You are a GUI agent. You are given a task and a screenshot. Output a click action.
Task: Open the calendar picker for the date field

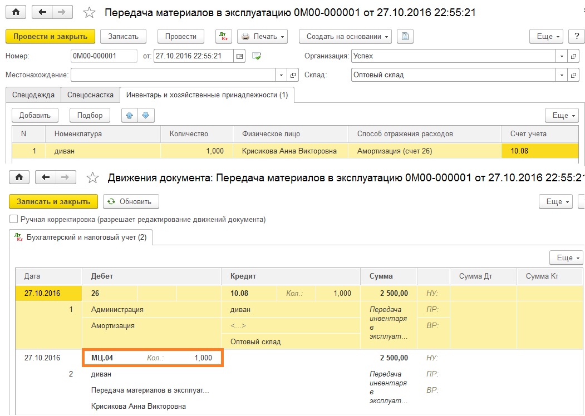[x=239, y=56]
